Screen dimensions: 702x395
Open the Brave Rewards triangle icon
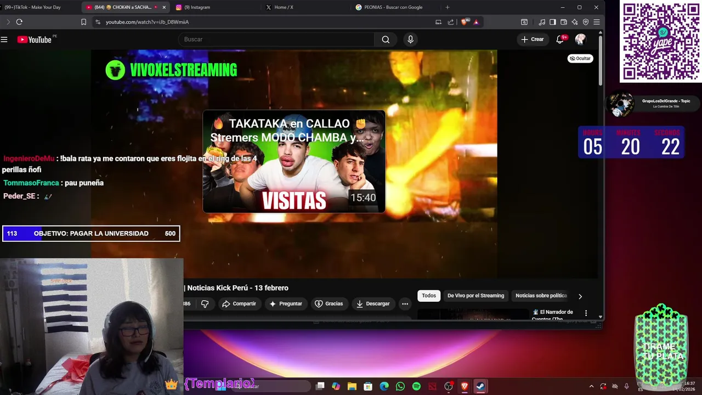[475, 22]
